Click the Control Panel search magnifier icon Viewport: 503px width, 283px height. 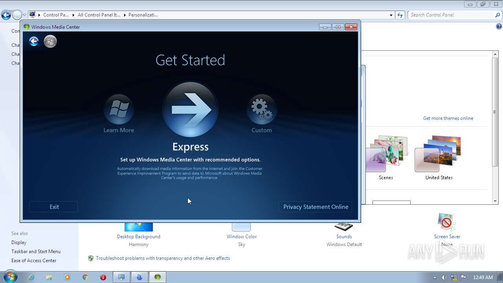pos(498,15)
